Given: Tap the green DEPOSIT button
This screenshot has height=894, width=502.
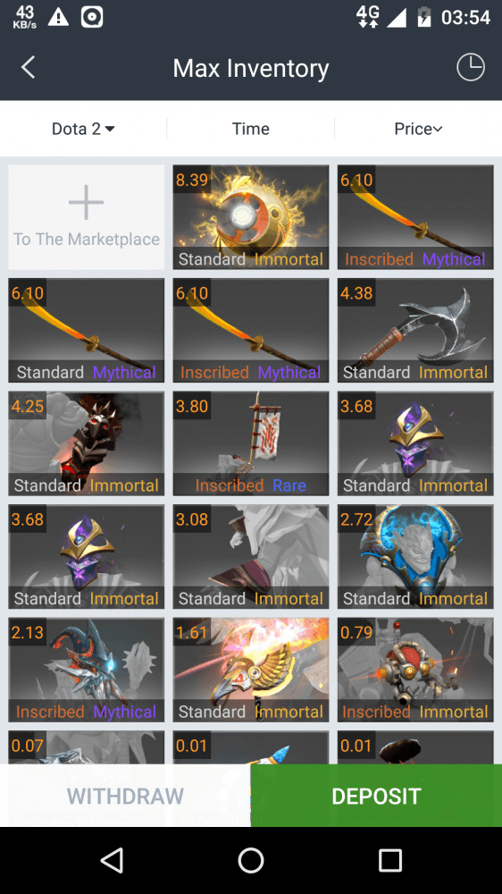Looking at the screenshot, I should 376,796.
